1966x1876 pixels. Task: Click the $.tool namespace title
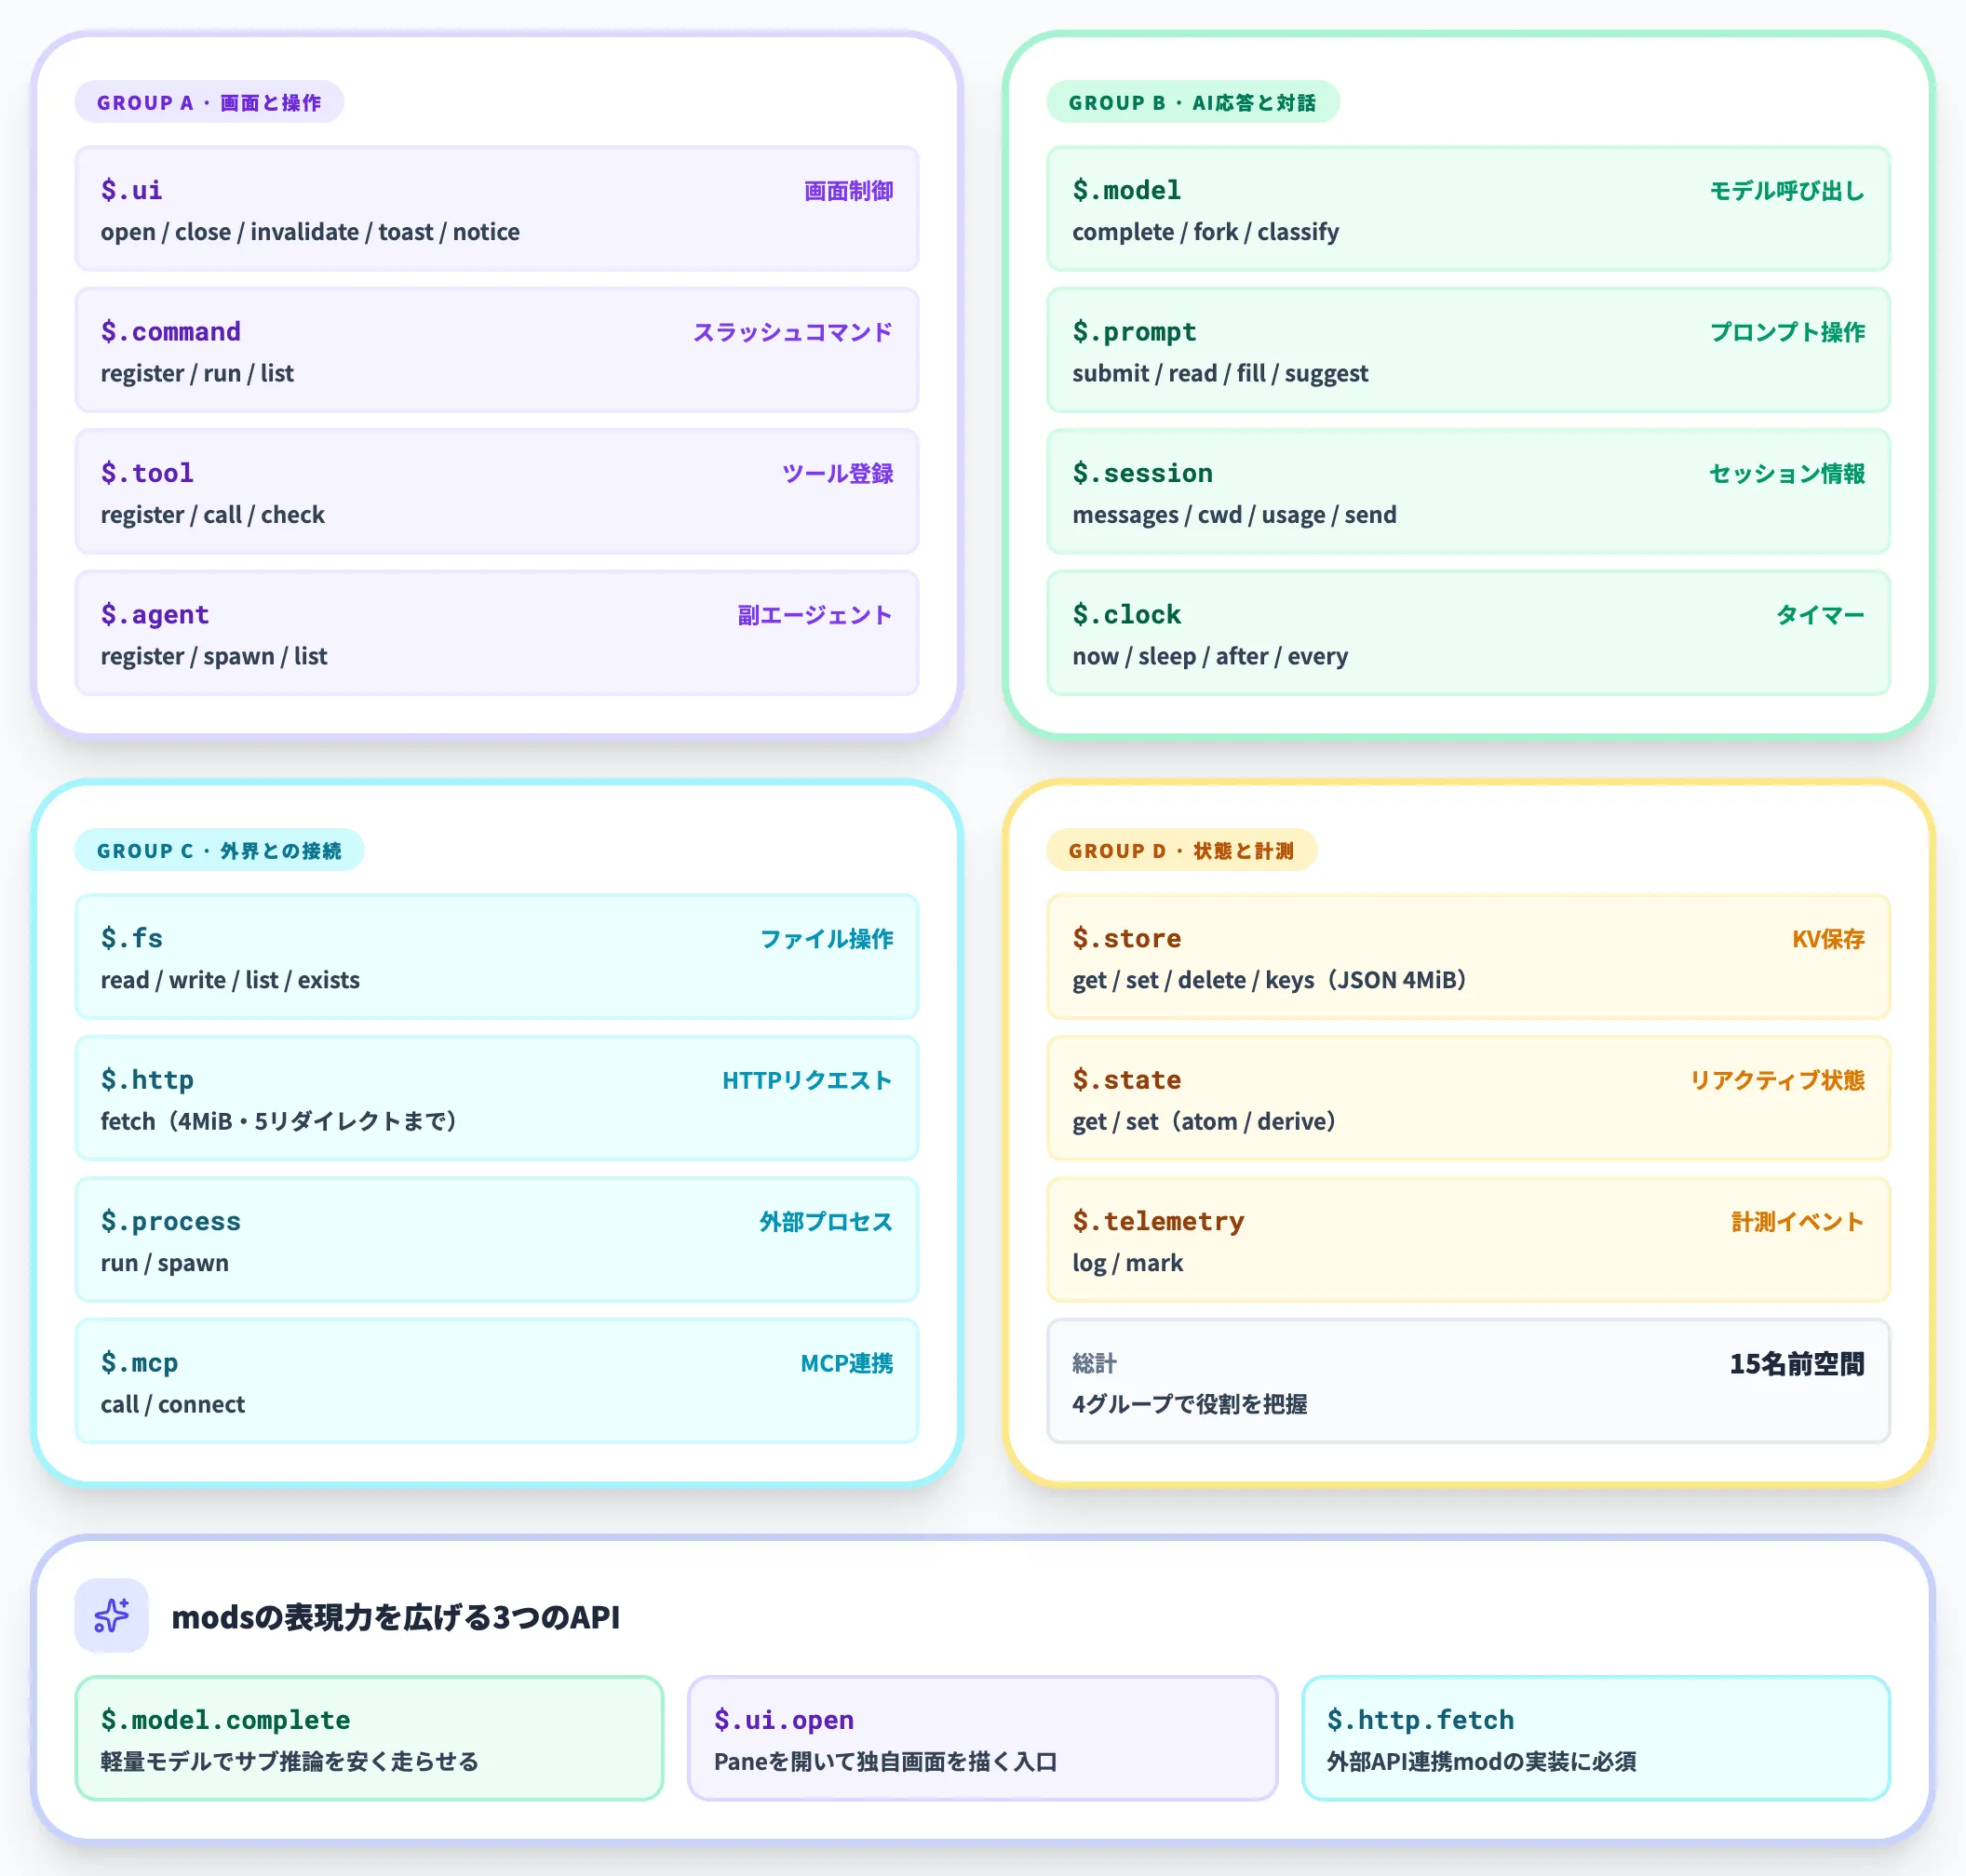(x=147, y=473)
